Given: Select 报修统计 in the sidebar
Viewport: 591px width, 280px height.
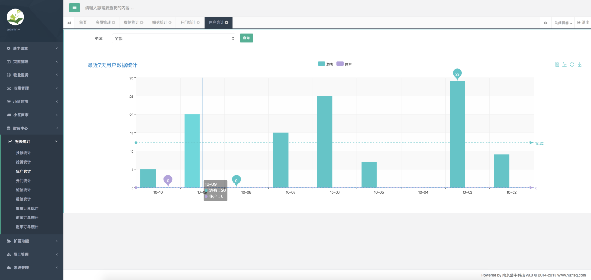Looking at the screenshot, I should 24,152.
